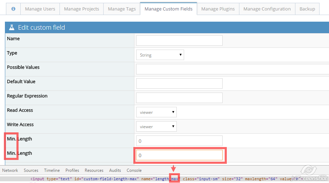329x183 pixels.
Task: Click the Regular Expression input field
Action: [x=179, y=98]
